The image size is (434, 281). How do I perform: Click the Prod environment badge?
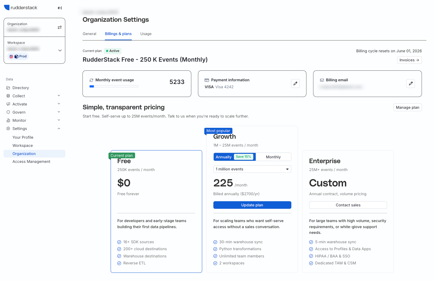pos(18,57)
